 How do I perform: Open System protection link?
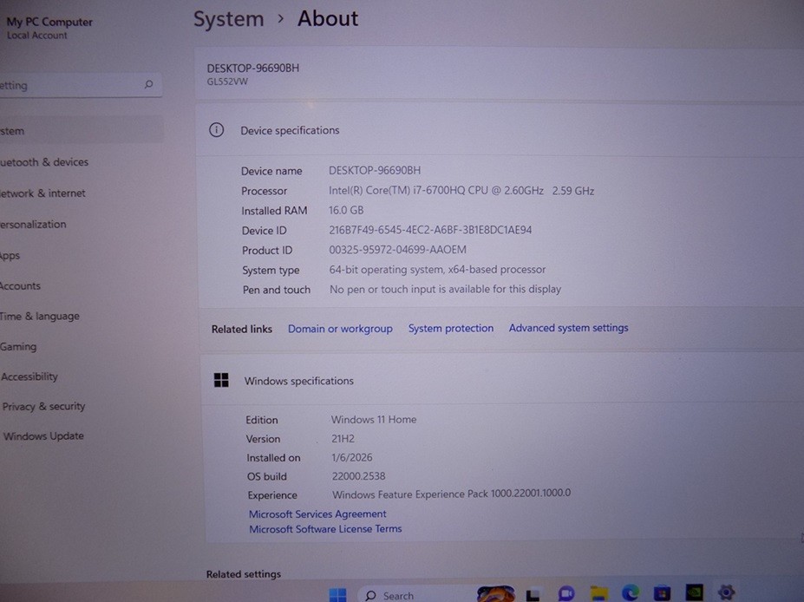451,328
